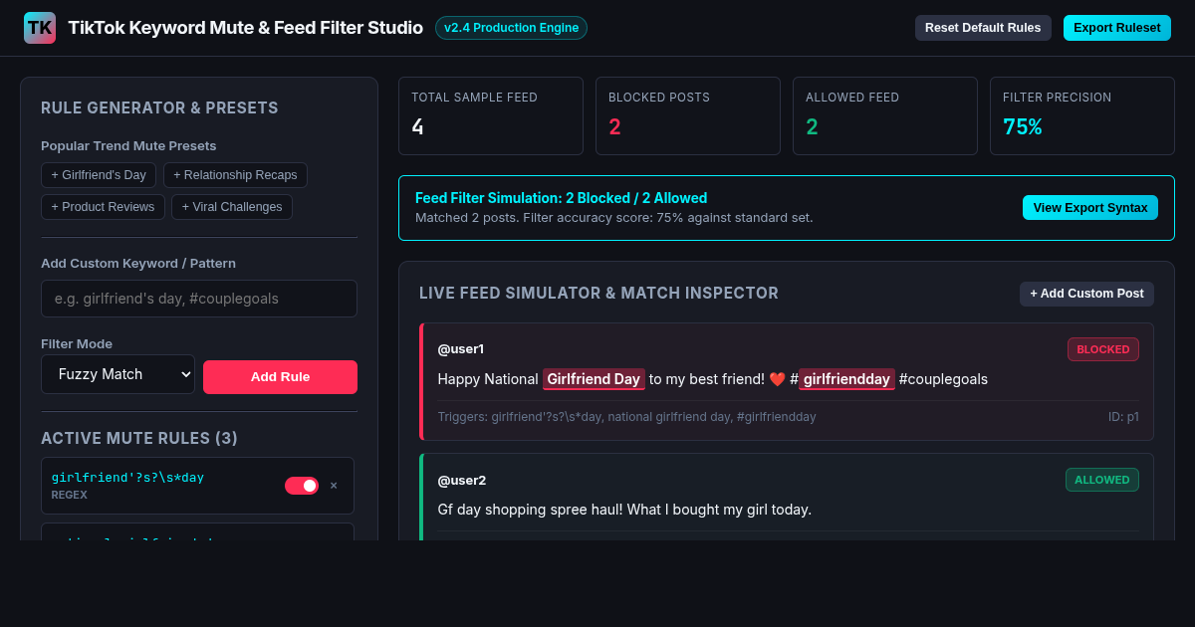Open View Export Syntax

click(x=1090, y=208)
